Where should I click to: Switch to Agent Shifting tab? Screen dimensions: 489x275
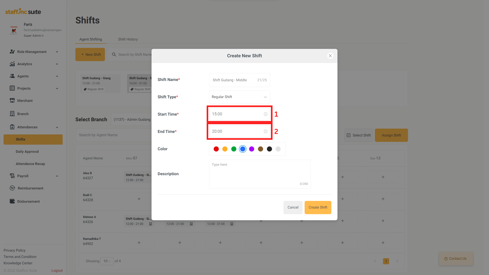pyautogui.click(x=91, y=39)
